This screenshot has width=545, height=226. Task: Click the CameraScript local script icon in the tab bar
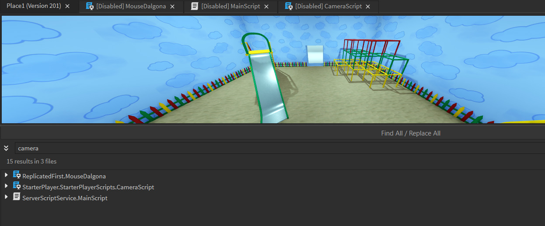tap(289, 6)
